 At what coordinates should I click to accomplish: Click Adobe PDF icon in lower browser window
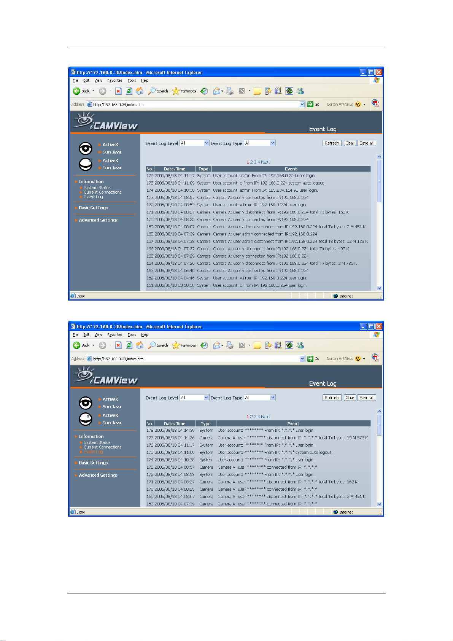375,357
